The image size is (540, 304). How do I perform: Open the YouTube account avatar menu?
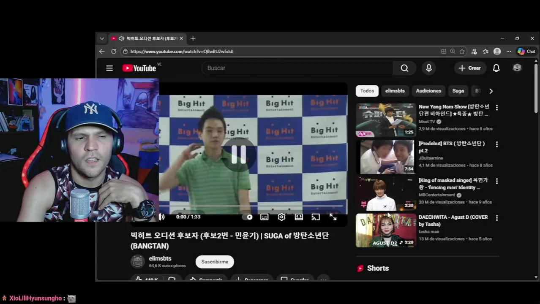(x=517, y=68)
